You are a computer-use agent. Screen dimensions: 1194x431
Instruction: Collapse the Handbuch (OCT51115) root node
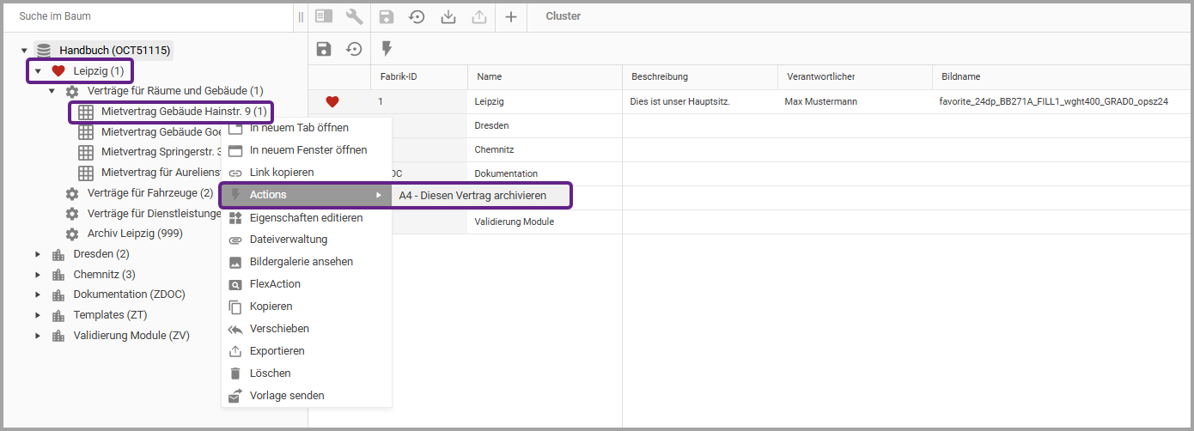(24, 51)
